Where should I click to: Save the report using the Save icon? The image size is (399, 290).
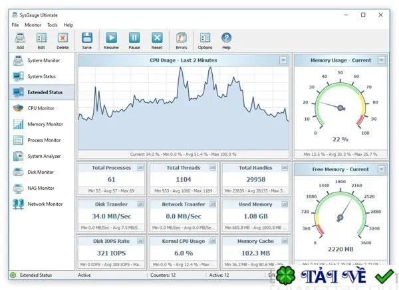(x=86, y=38)
